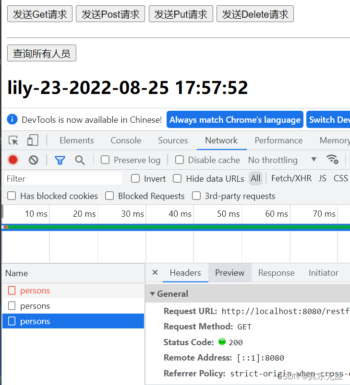Viewport: 350px width, 385px height.
Task: Click the Status Code 200 value
Action: pyautogui.click(x=235, y=342)
